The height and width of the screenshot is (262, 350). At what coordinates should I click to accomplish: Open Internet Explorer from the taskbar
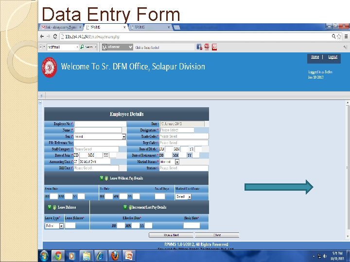click(x=100, y=256)
